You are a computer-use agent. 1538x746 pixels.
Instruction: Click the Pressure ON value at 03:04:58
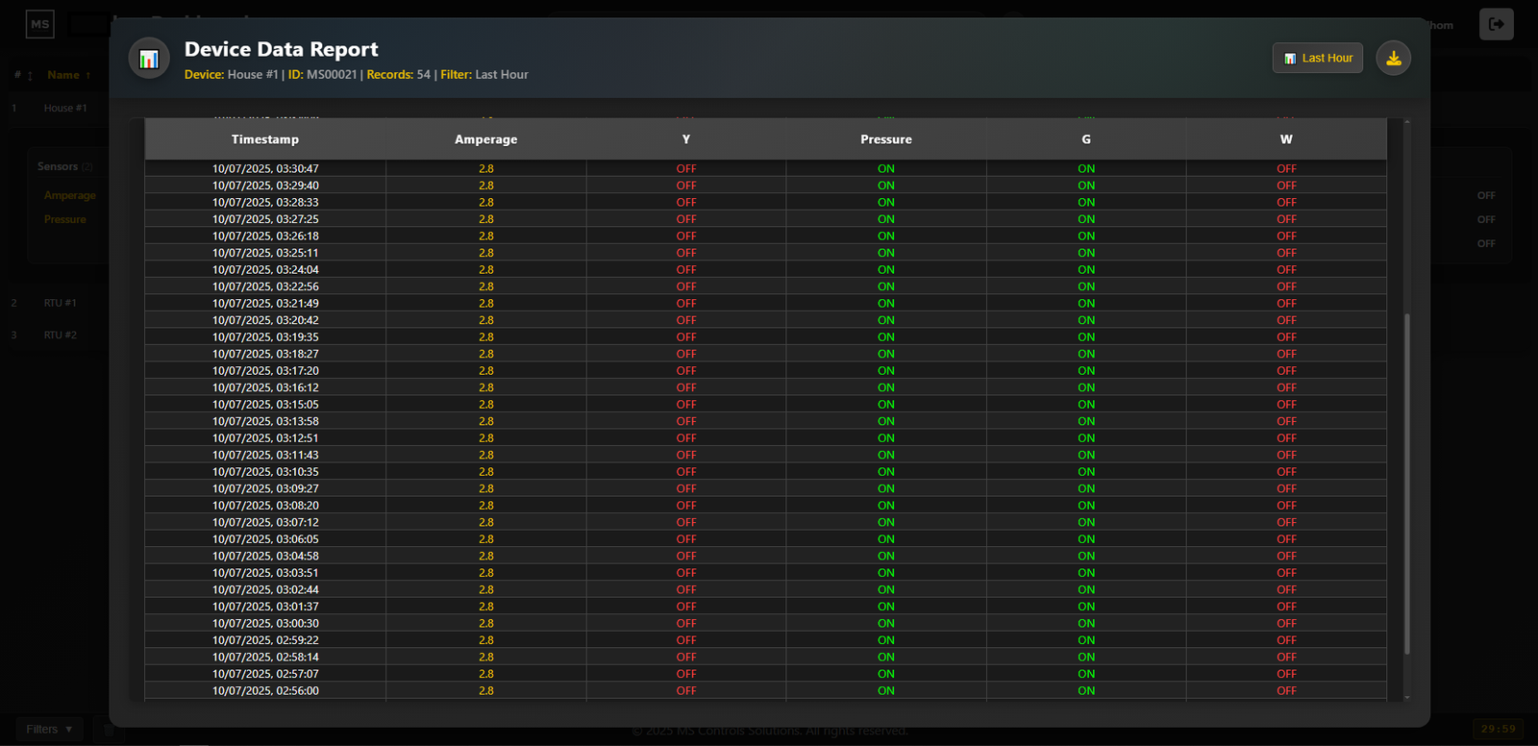[886, 556]
